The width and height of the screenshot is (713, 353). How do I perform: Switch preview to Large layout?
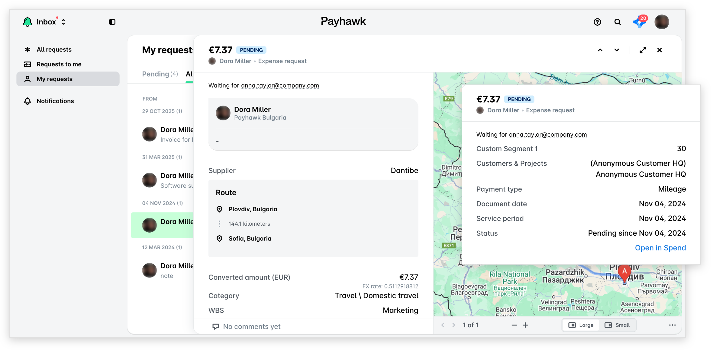click(581, 325)
